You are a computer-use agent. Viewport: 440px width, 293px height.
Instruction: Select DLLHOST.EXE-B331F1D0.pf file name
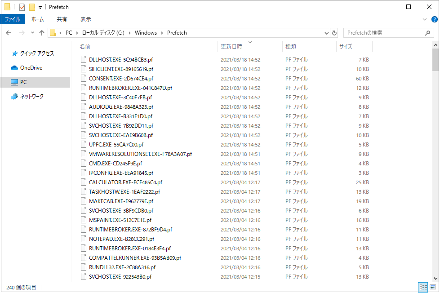point(120,116)
